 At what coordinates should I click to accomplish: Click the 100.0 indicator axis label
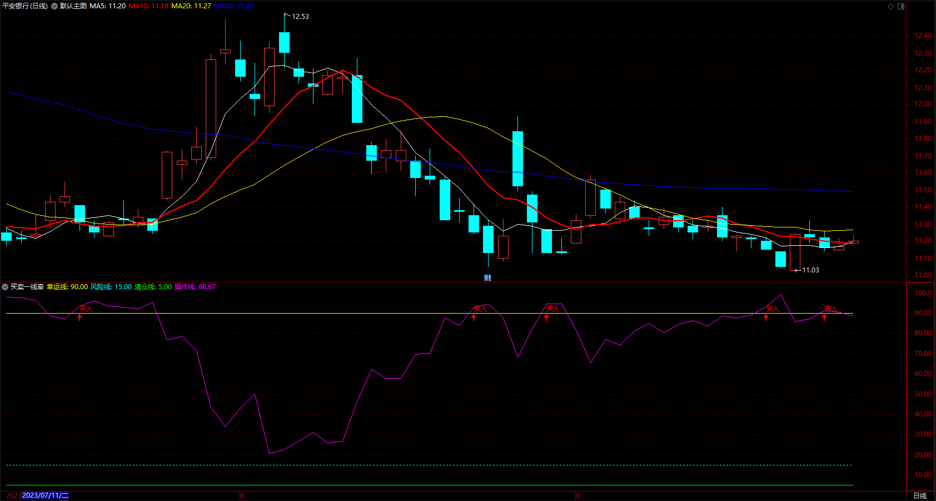(x=923, y=293)
